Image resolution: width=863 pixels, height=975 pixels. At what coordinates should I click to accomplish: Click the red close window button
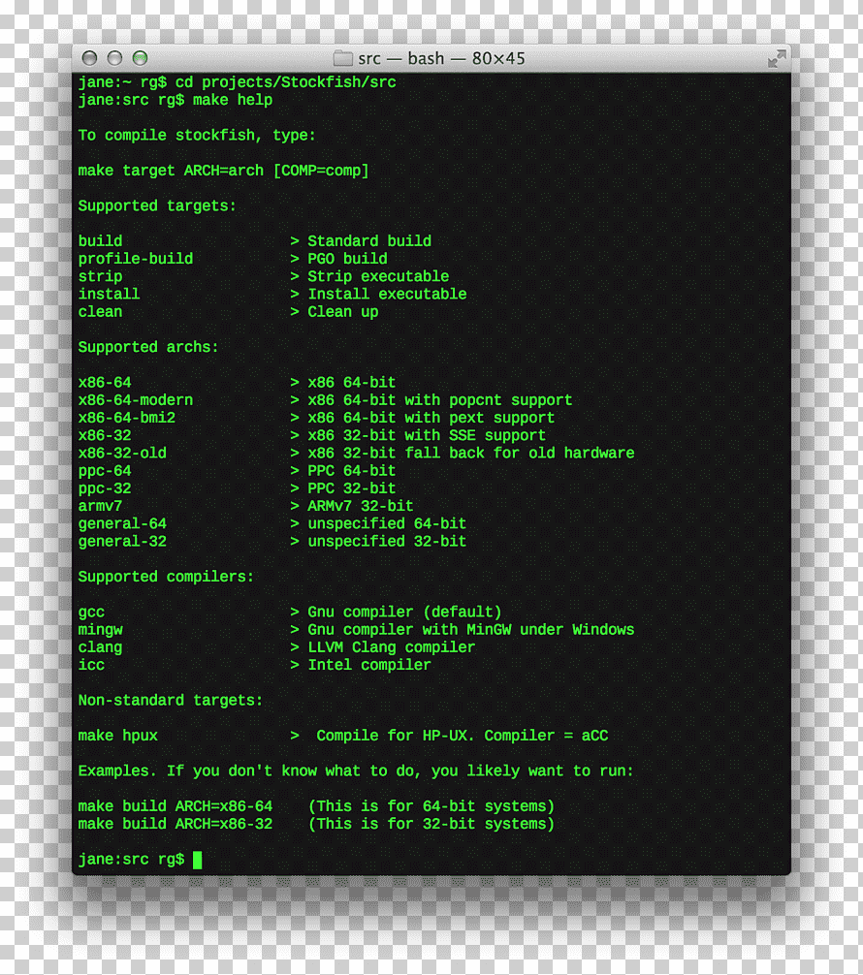click(x=89, y=58)
